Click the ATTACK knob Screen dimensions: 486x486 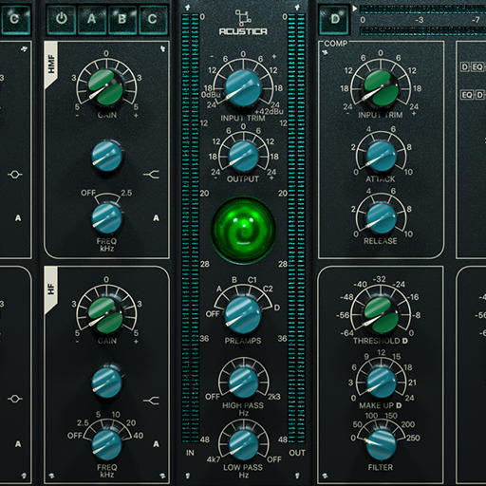coord(381,157)
